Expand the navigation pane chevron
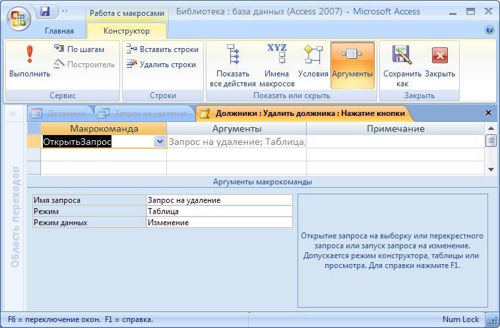 [13, 114]
